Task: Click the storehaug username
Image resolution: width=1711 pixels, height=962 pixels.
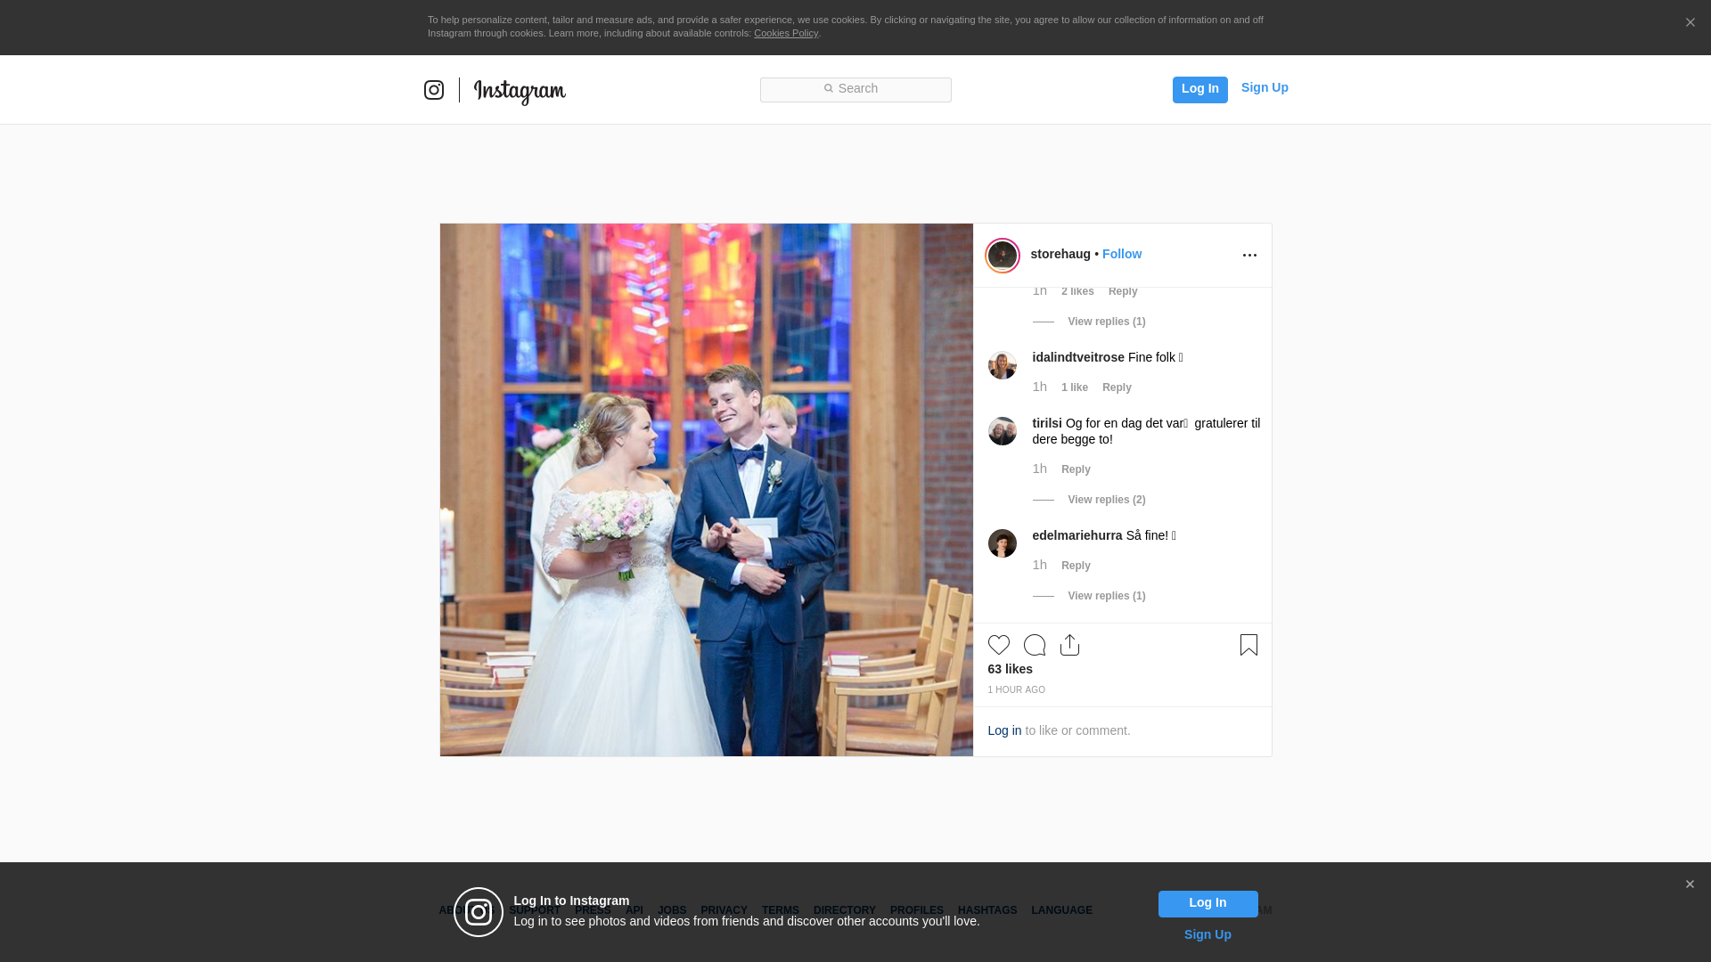Action: 1060,254
